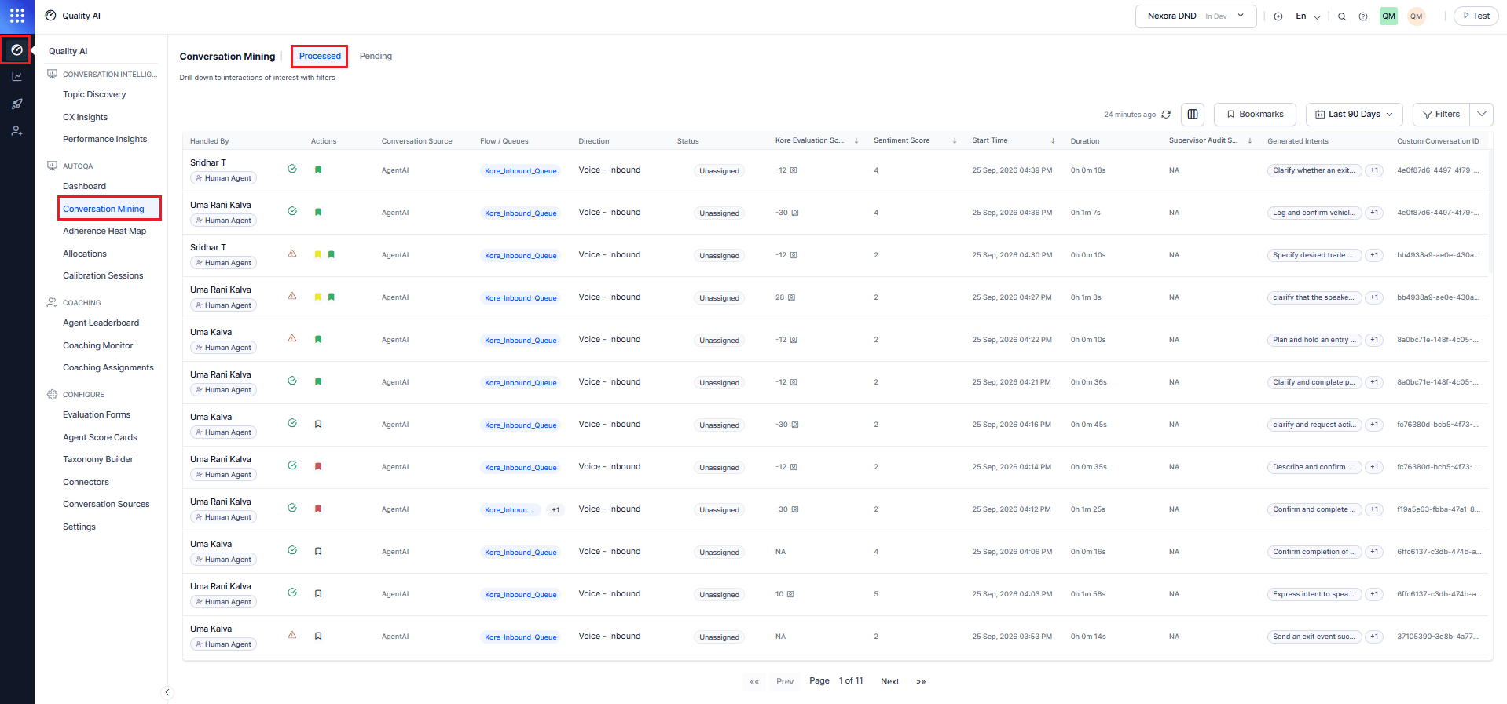
Task: Click outline bookmark in 04:16 PM row
Action: [318, 424]
